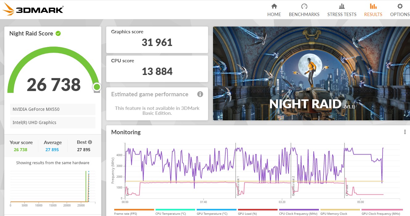Click the Graphics score value 31 961
410x216 pixels.
coord(157,42)
